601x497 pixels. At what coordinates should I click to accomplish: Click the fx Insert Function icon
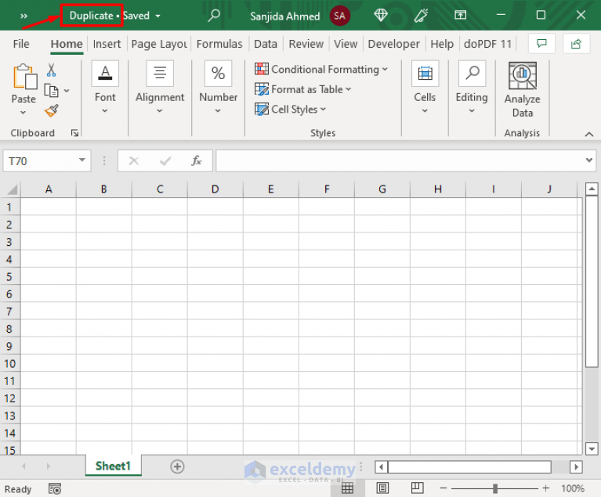[x=197, y=160]
